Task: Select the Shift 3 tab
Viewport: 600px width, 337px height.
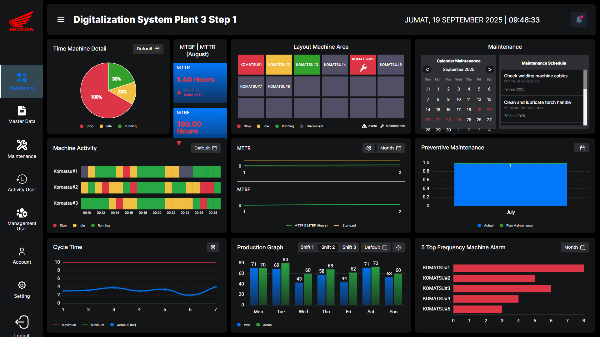Action: point(349,247)
